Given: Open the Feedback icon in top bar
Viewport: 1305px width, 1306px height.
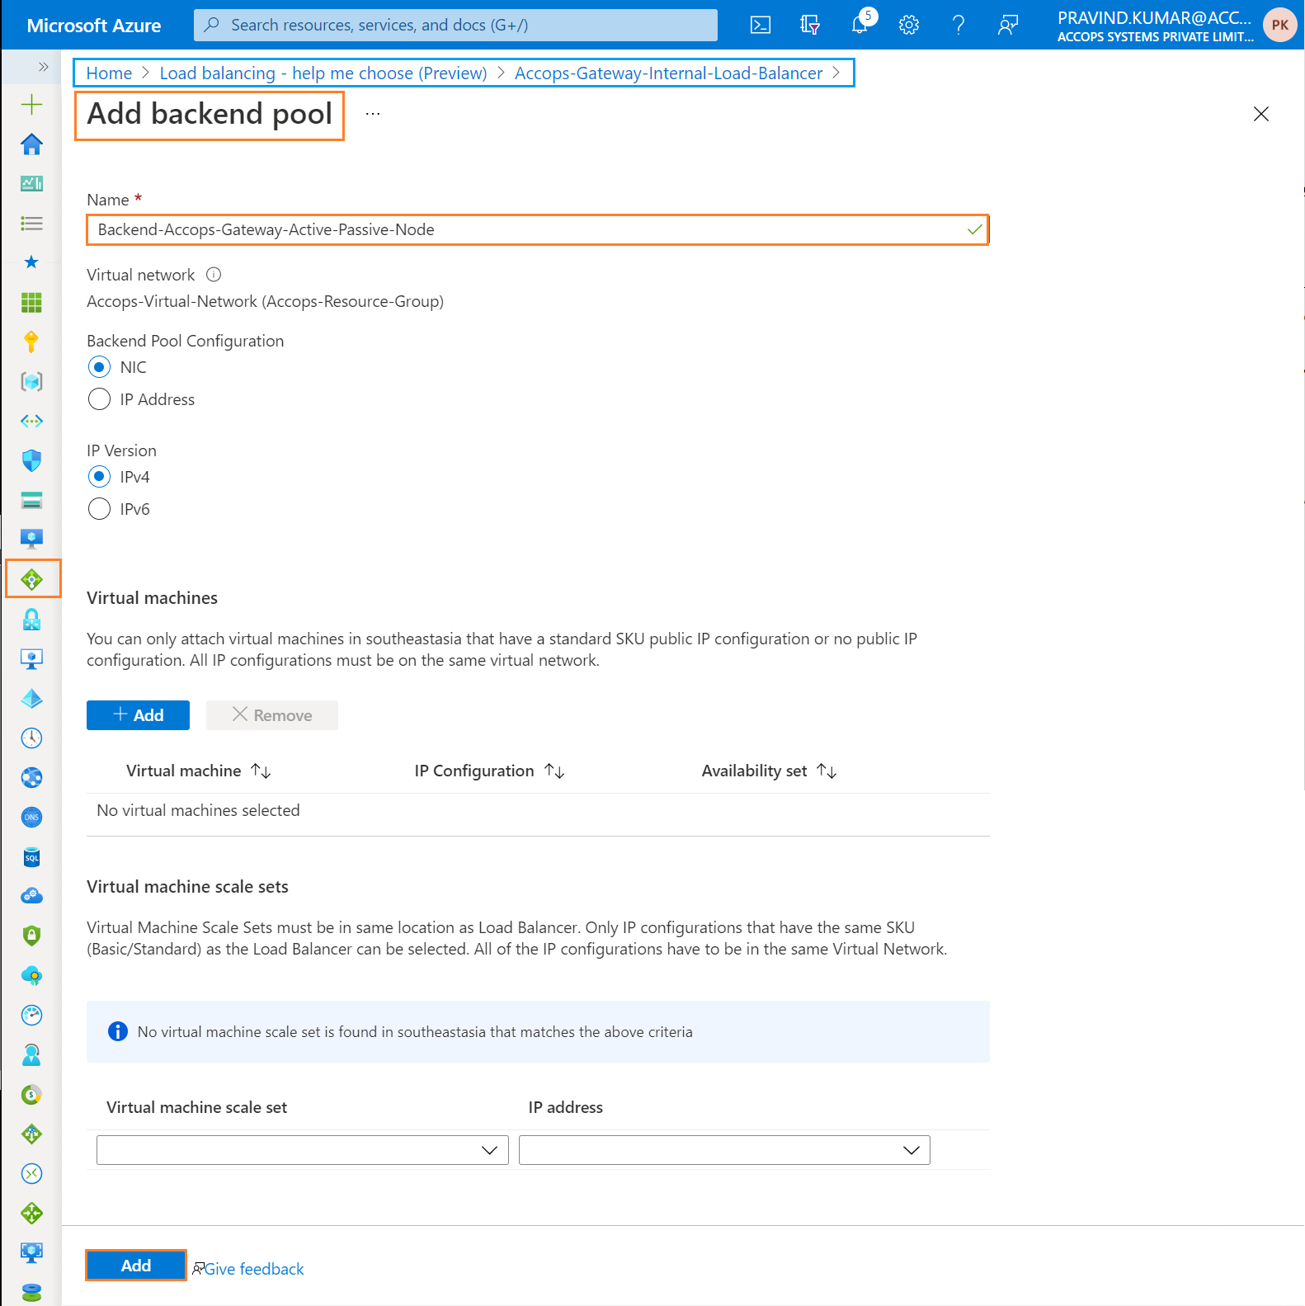Looking at the screenshot, I should (x=1008, y=25).
